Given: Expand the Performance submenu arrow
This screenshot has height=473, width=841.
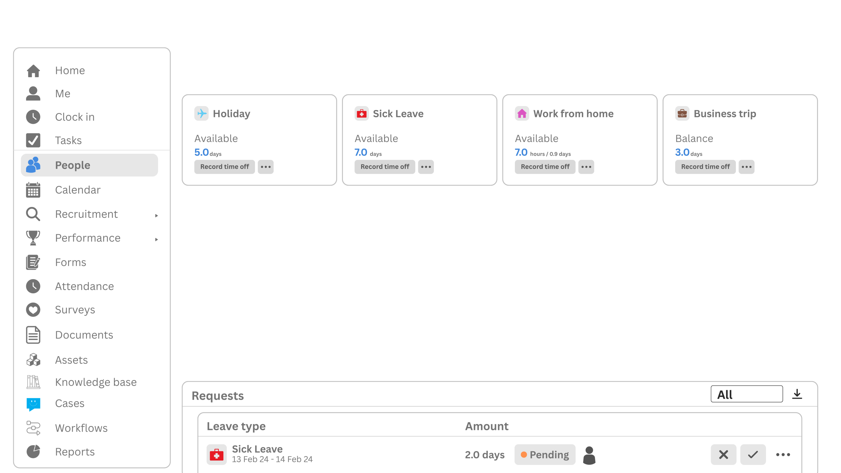Looking at the screenshot, I should [x=157, y=239].
